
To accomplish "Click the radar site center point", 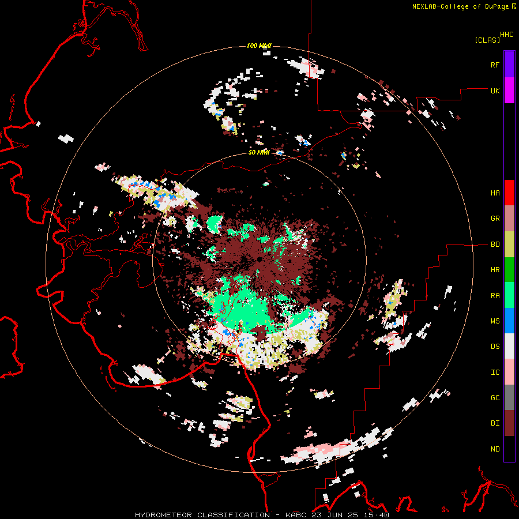I will click(x=259, y=258).
